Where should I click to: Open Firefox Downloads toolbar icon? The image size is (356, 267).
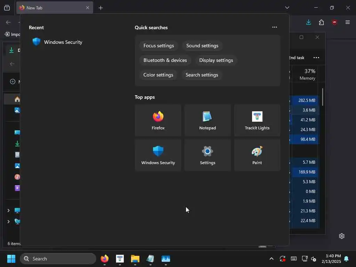click(x=309, y=22)
